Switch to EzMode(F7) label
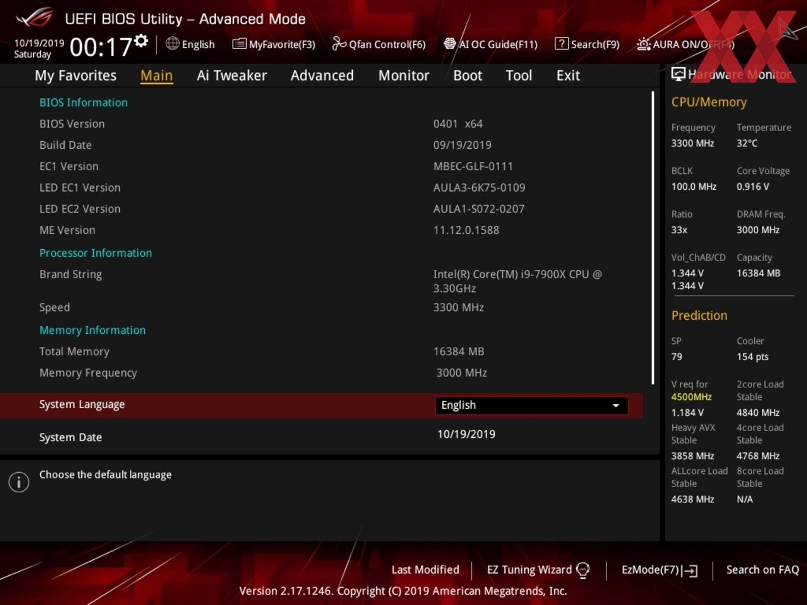This screenshot has width=807, height=605. pos(650,569)
